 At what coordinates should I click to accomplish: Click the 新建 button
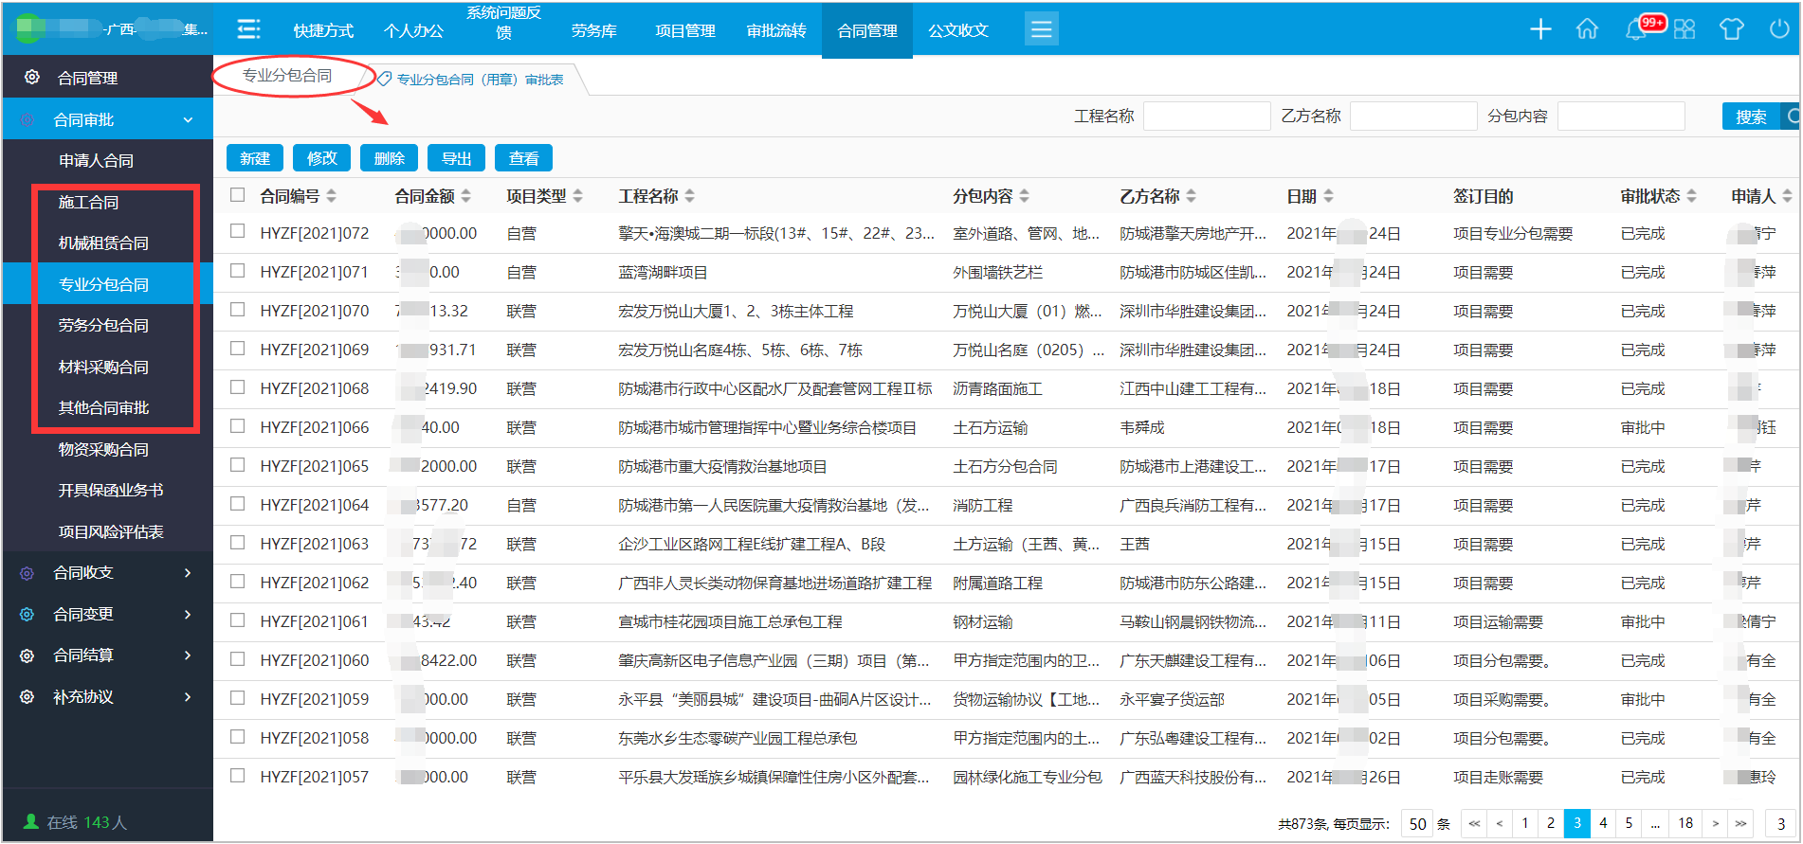[255, 158]
